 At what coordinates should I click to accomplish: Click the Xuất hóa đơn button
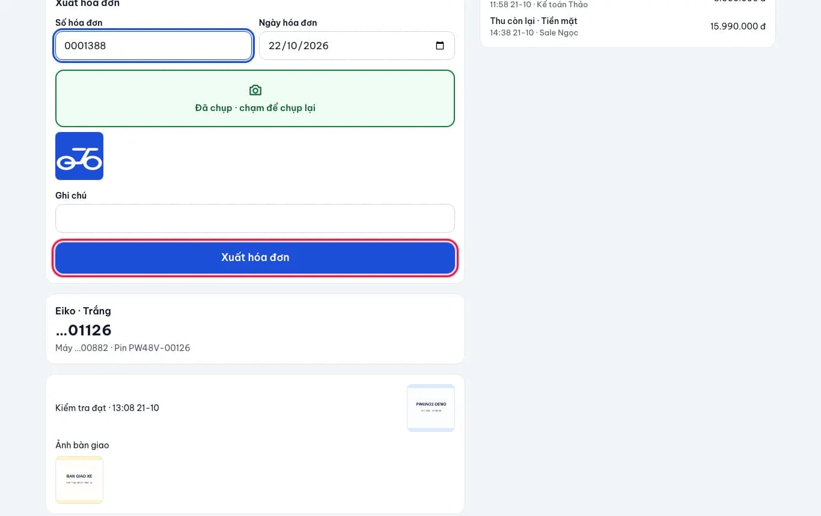pyautogui.click(x=255, y=257)
